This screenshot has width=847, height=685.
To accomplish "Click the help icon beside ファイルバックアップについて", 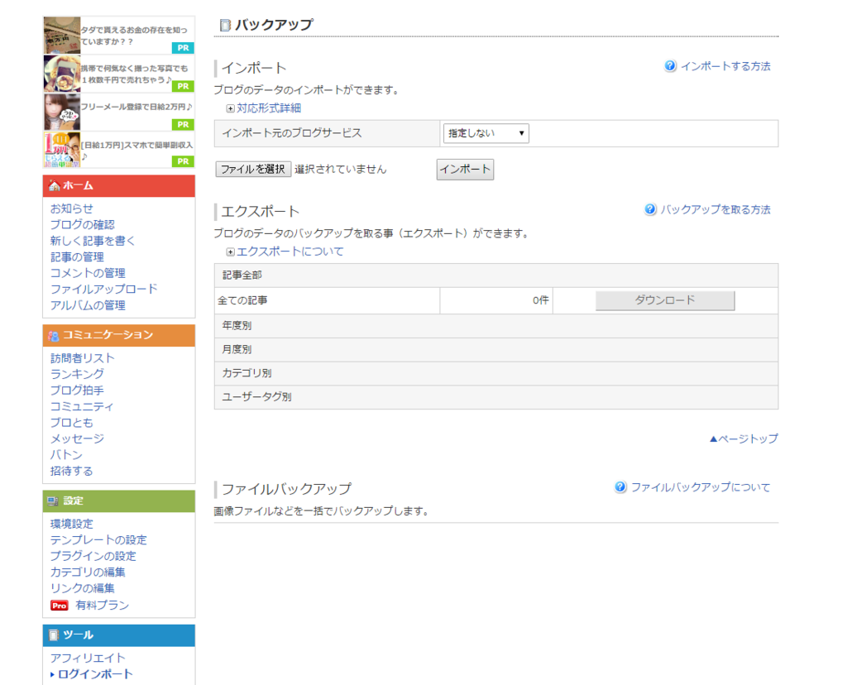I will point(620,487).
